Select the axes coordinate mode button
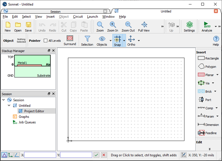This screenshot has width=222, height=161. pos(10,155)
